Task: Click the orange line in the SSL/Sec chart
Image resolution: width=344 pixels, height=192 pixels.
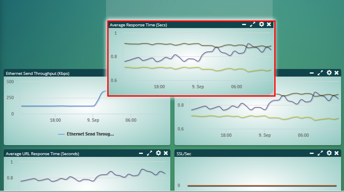Action: [262, 186]
